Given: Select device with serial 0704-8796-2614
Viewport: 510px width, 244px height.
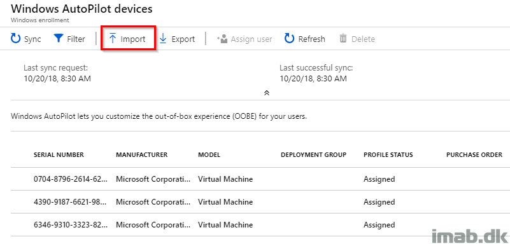Looking at the screenshot, I should click(71, 179).
